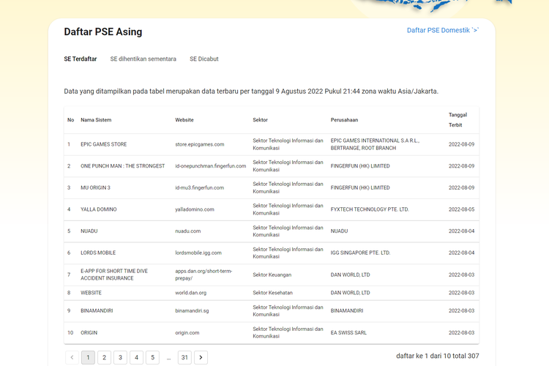
Task: Switch to the SE Dicabut tab
Action: [x=204, y=59]
